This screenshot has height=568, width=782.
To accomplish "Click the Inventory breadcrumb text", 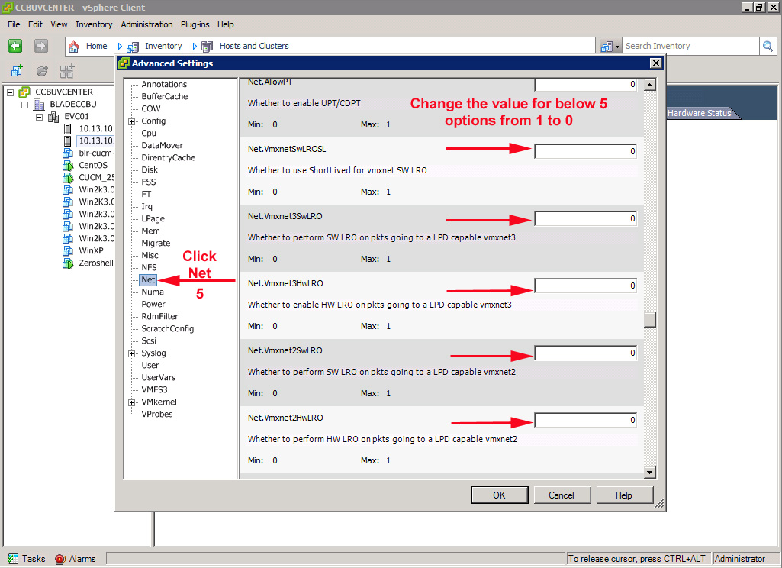I will [x=163, y=46].
